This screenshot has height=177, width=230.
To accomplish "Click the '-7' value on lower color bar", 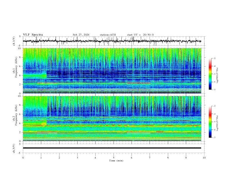I will (214, 138).
